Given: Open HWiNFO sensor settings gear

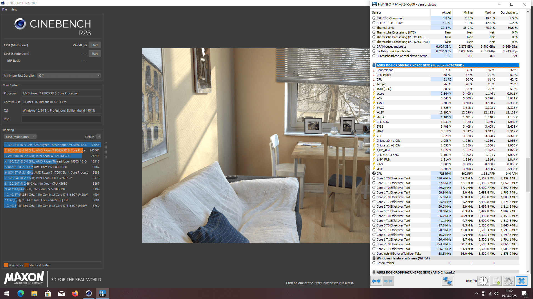Looking at the screenshot, I should tap(509, 281).
